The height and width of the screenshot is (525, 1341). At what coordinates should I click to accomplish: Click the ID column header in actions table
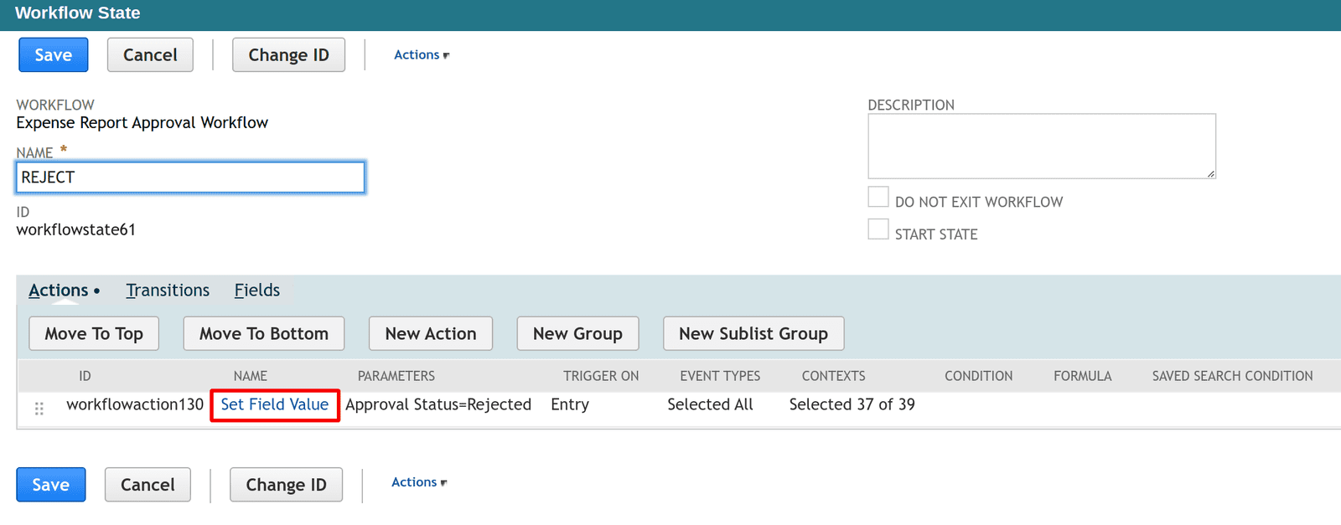click(85, 376)
